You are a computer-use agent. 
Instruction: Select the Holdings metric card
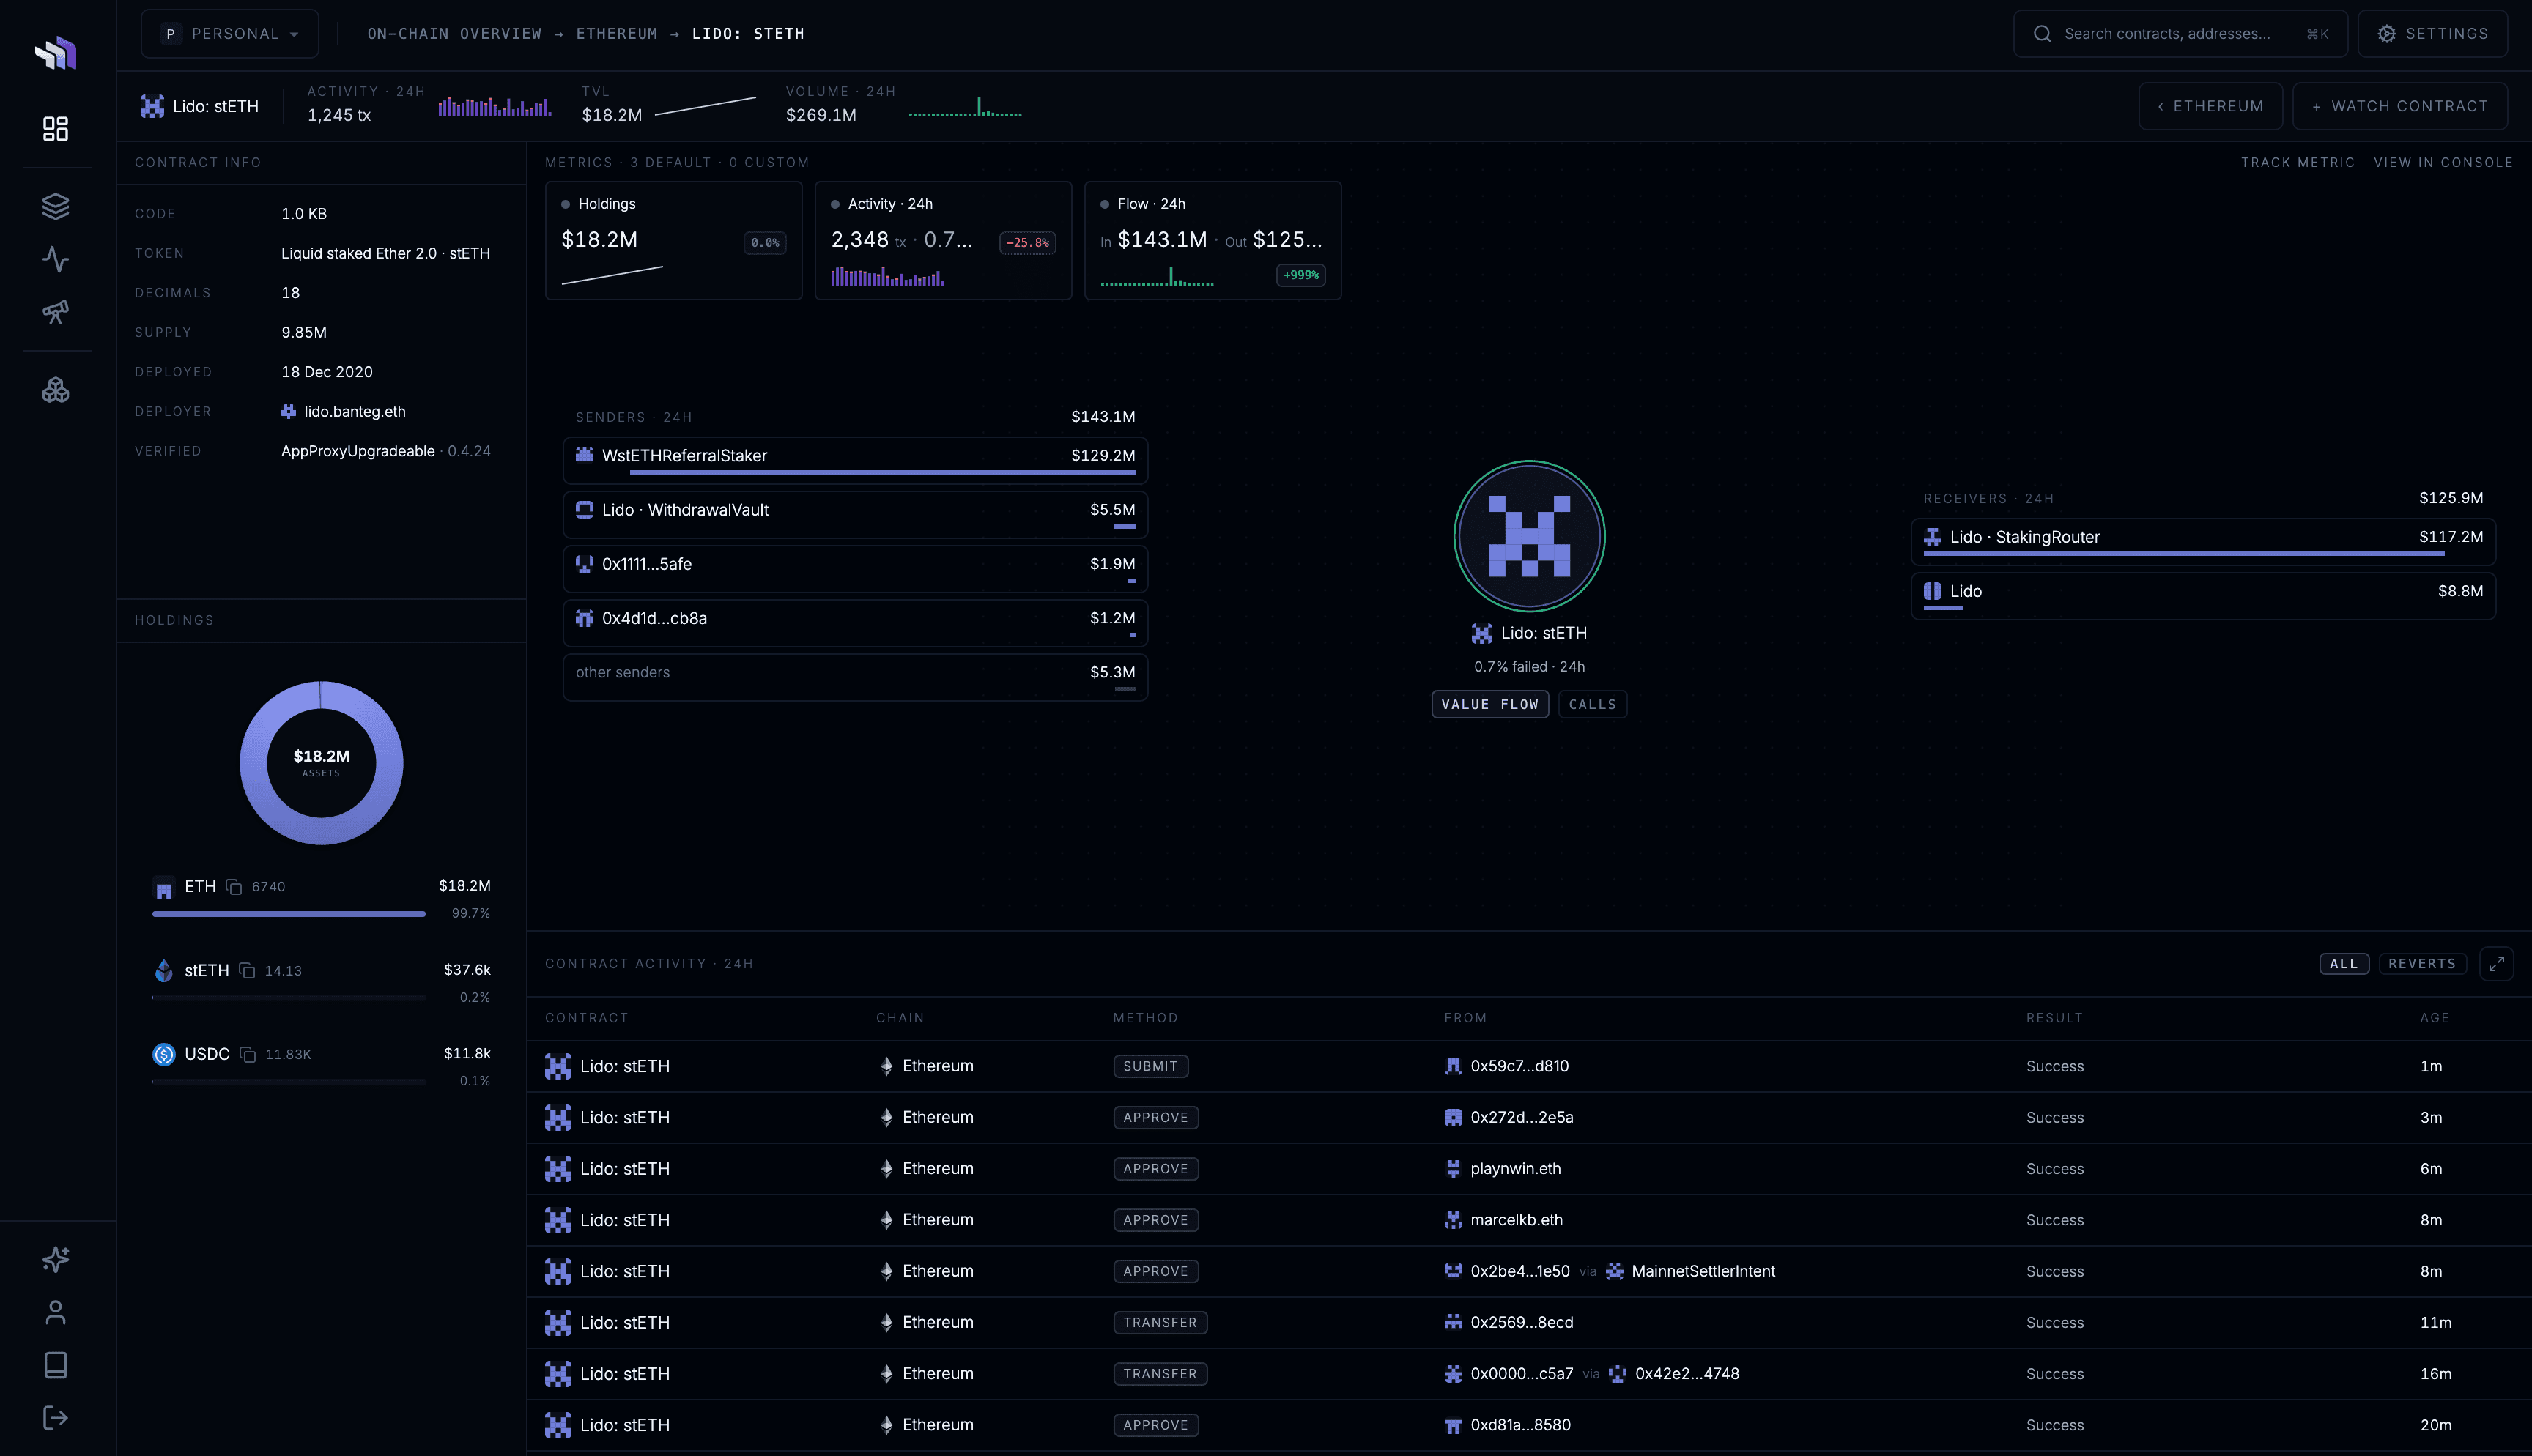pyautogui.click(x=674, y=240)
